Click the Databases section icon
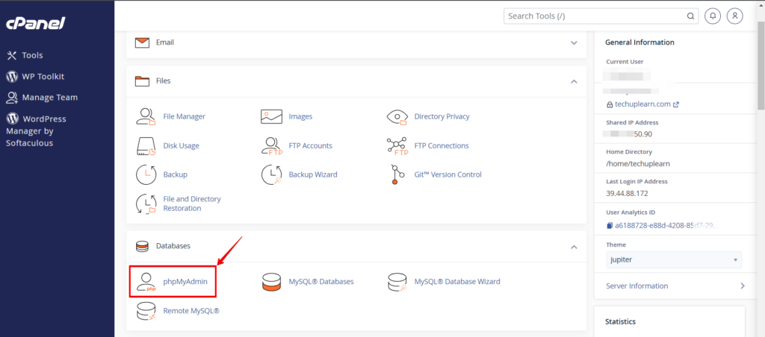 click(x=142, y=246)
